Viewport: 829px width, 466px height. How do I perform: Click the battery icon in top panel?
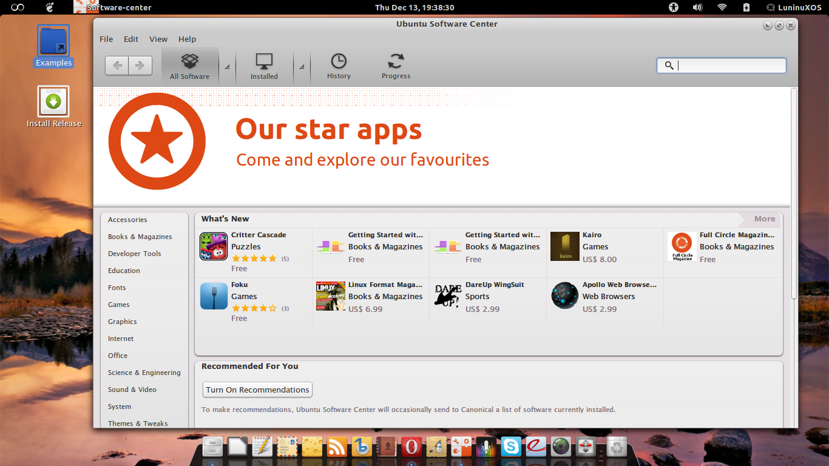(746, 7)
